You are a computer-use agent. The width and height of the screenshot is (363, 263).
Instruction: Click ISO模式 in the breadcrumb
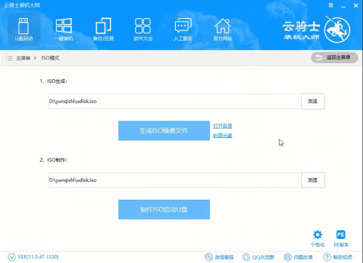point(50,58)
